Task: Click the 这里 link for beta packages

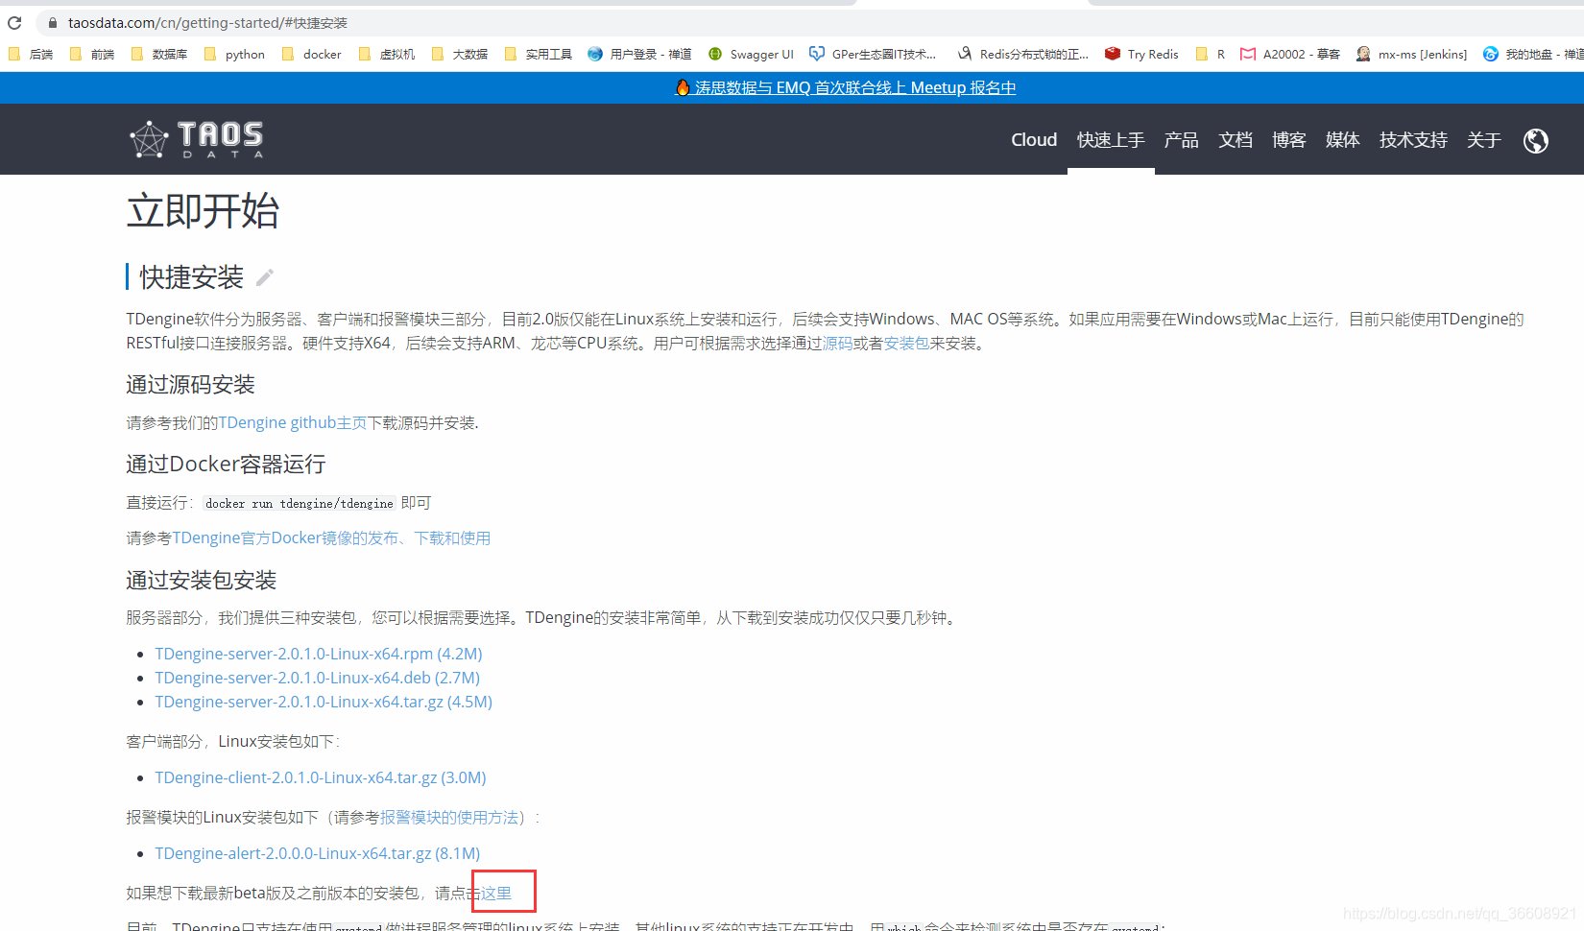Action: tap(496, 893)
